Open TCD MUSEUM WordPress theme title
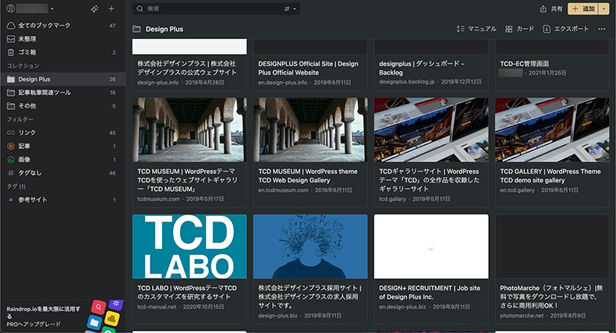Viewport: 616px width, 333px height. tap(307, 176)
